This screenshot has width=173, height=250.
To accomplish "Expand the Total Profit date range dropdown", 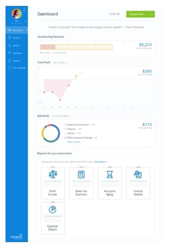I will [x=60, y=63].
